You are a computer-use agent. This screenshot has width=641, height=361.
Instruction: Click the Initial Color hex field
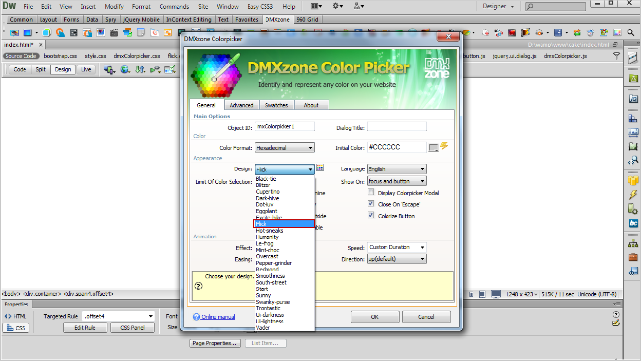point(397,147)
